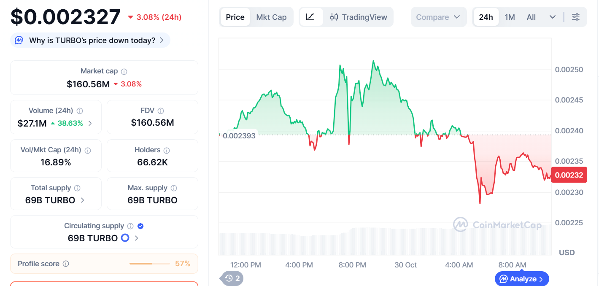Click the verified circulating supply badge
599x286 pixels.
pyautogui.click(x=140, y=226)
